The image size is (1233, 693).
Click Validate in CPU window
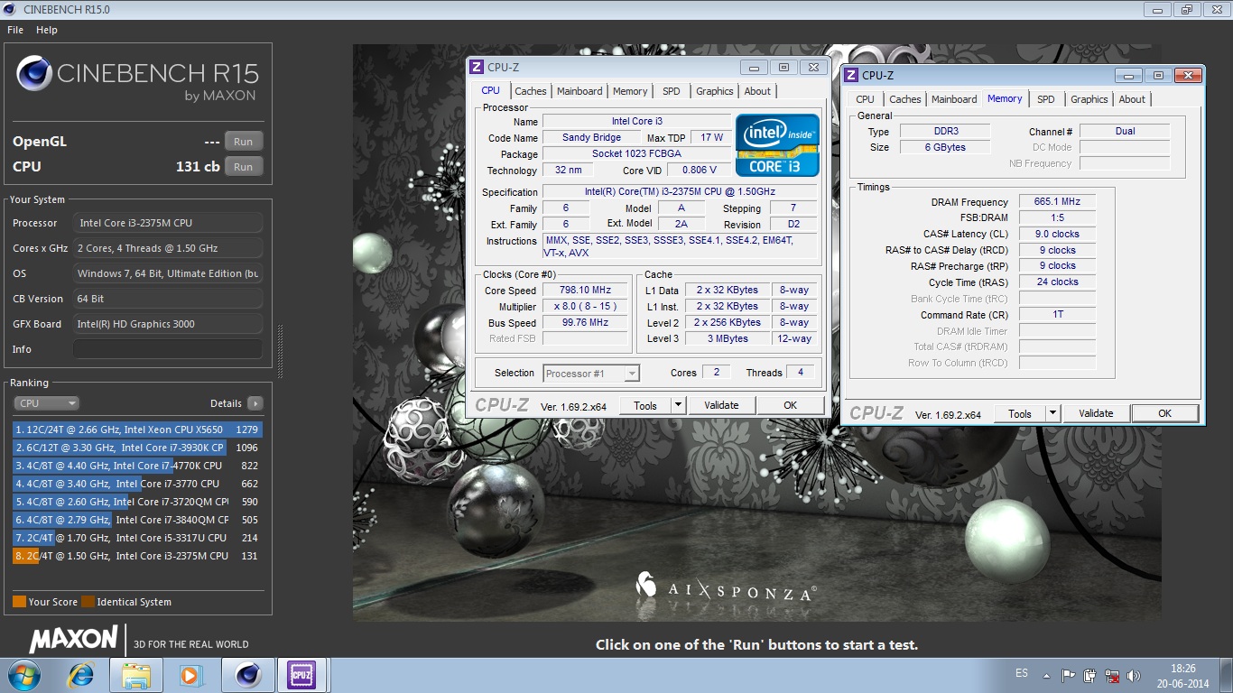pos(721,406)
